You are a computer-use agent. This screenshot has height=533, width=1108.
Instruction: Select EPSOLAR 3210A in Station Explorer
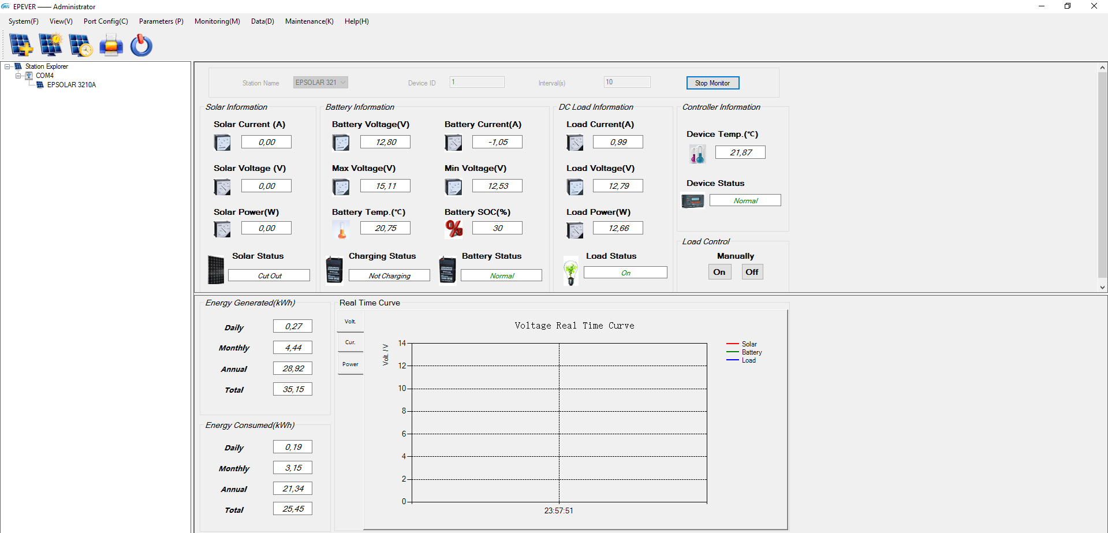pos(71,85)
